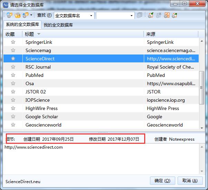Toggle favorite star for Geoscienceworld
The image size is (208, 190).
(13, 124)
